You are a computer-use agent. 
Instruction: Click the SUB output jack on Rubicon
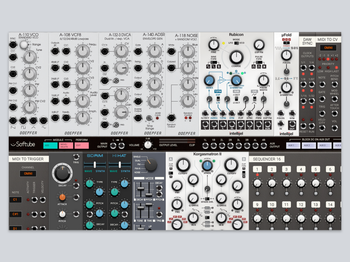tap(267, 125)
